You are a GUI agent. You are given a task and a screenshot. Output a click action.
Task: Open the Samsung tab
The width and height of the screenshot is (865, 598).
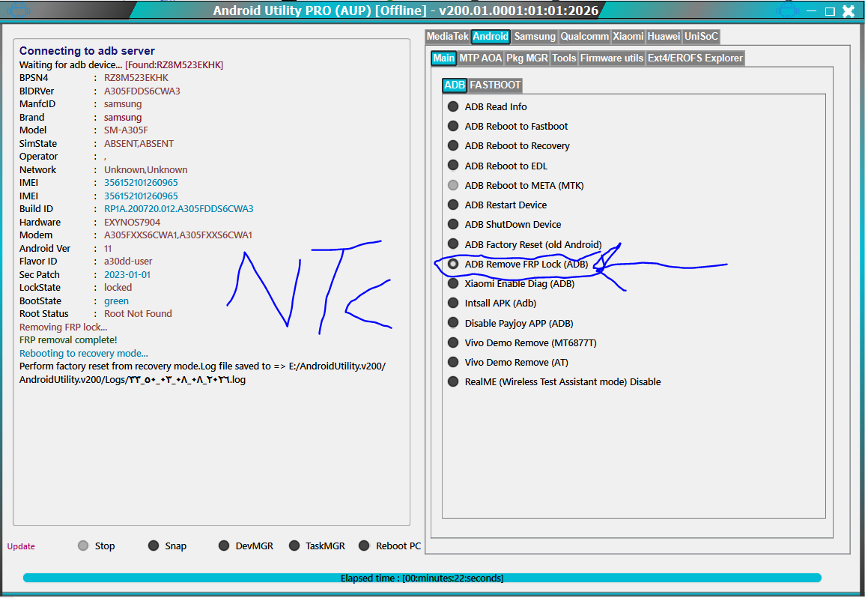point(535,37)
